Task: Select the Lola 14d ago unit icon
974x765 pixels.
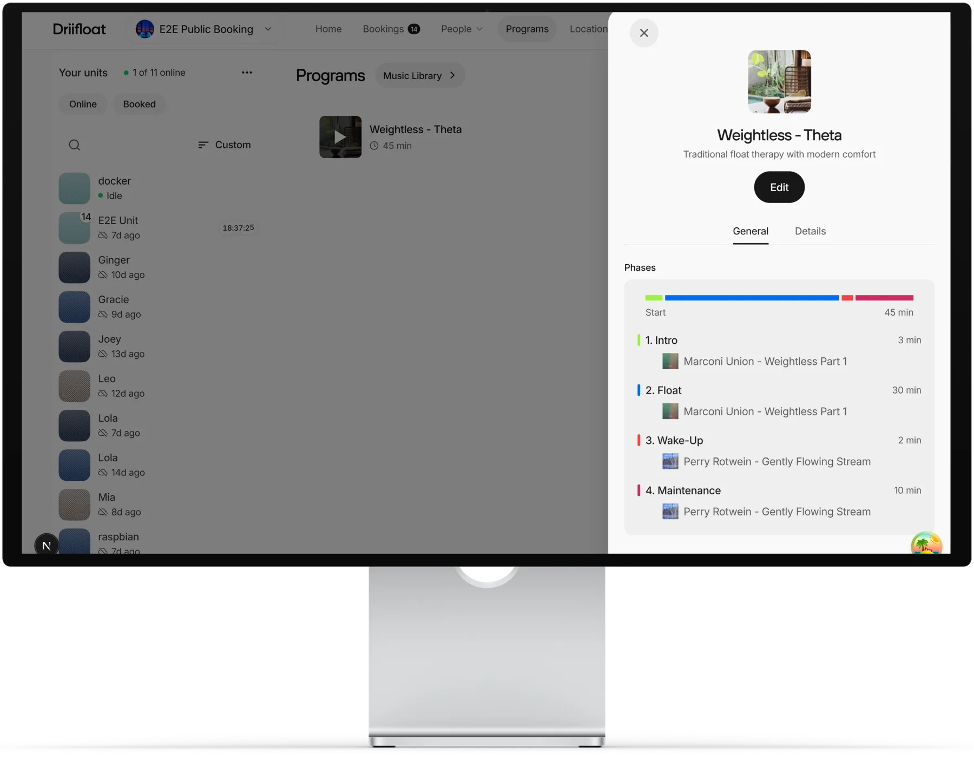Action: tap(74, 465)
